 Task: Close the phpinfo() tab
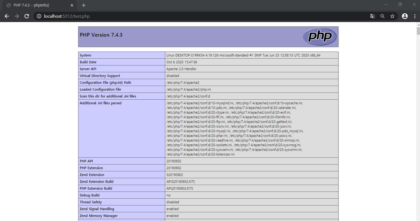(72, 5)
